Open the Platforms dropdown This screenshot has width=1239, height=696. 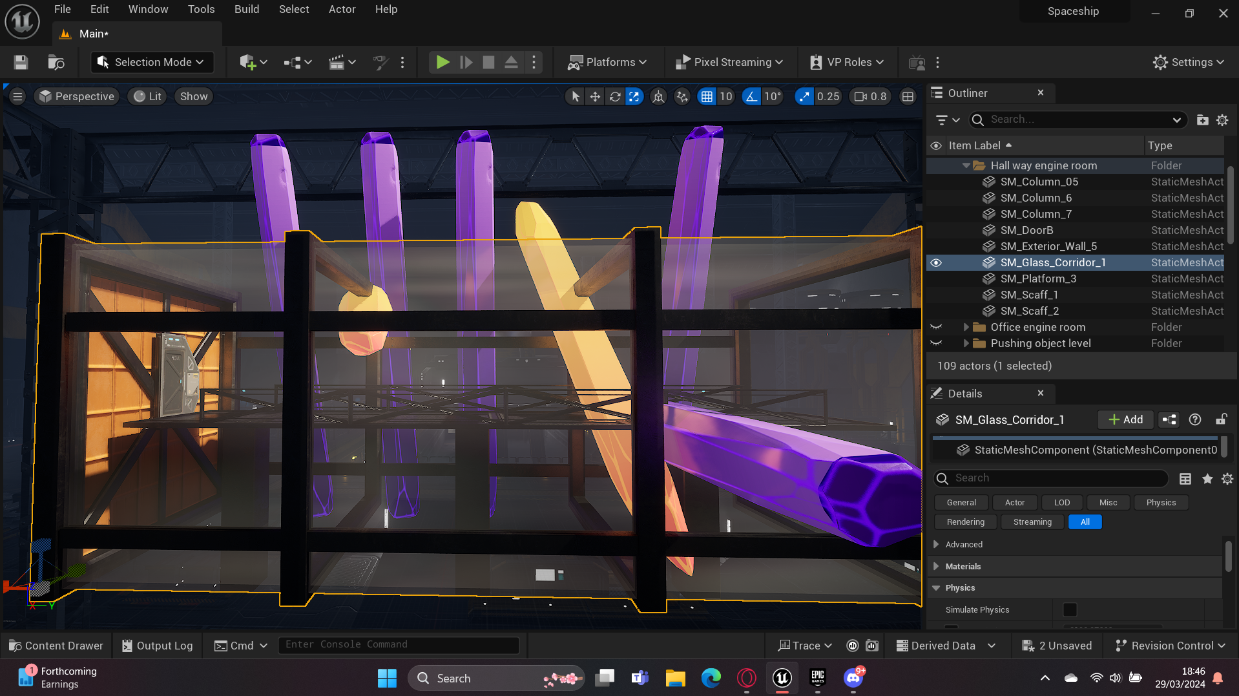(607, 62)
